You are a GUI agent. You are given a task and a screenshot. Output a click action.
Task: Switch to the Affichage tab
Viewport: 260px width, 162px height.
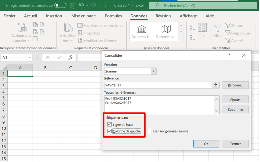click(x=188, y=16)
